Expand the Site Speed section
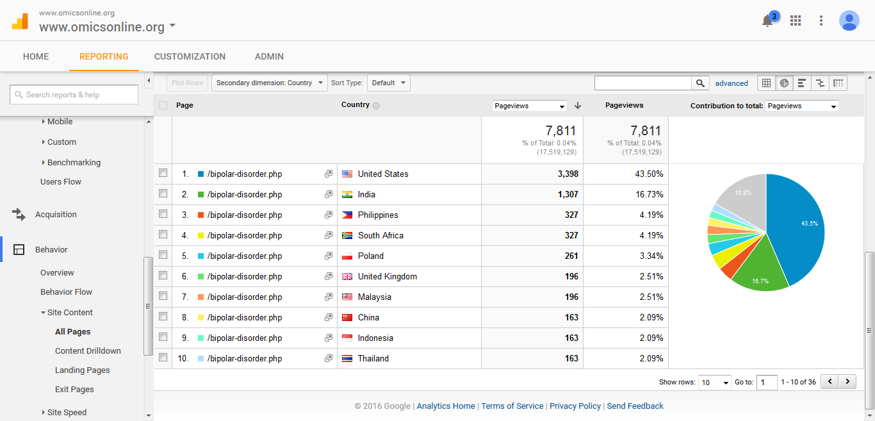 pos(63,413)
